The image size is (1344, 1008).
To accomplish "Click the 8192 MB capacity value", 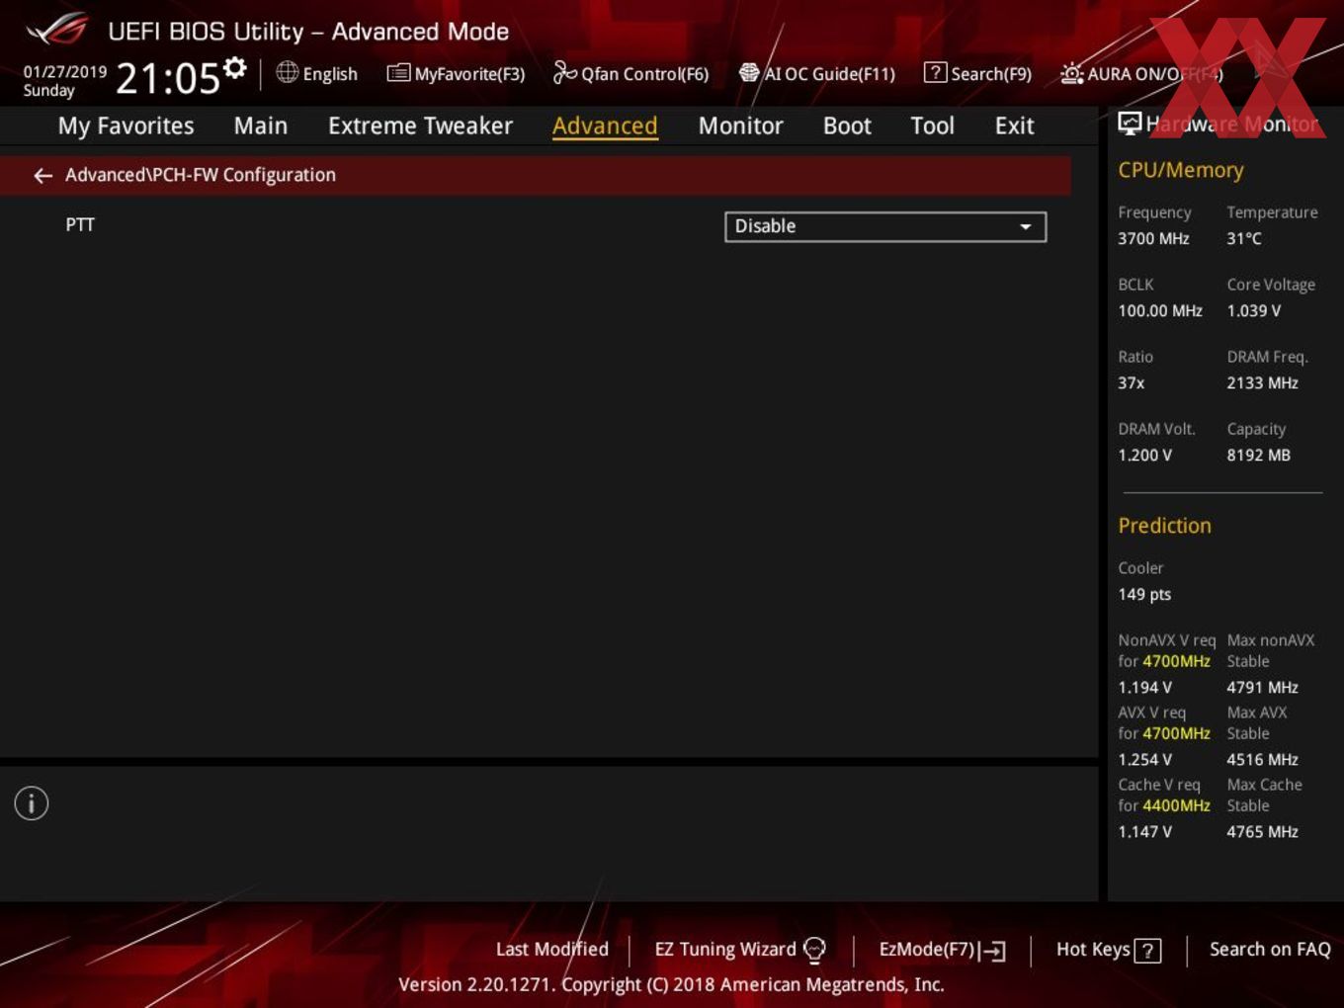I will pos(1258,455).
